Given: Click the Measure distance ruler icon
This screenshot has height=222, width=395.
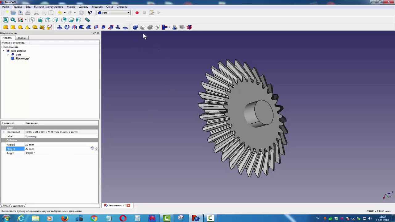Looking at the screenshot, I should [87, 20].
